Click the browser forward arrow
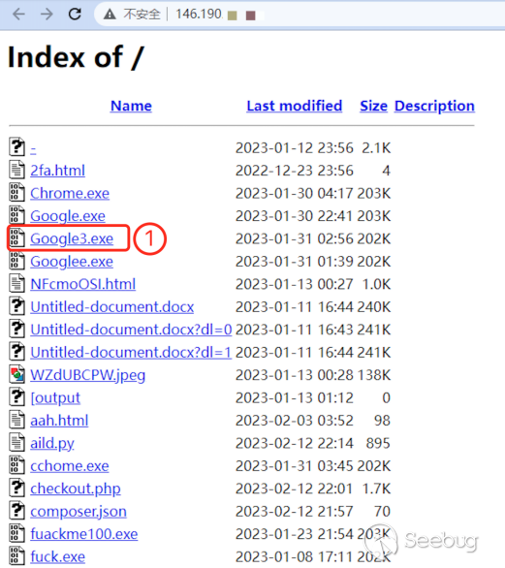Image resolution: width=505 pixels, height=568 pixels. [x=47, y=15]
